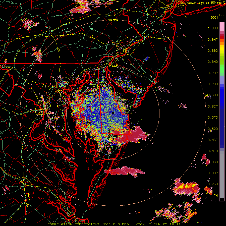
Task: Pick the gray bottom segment of color bar
Action: (222, 175)
